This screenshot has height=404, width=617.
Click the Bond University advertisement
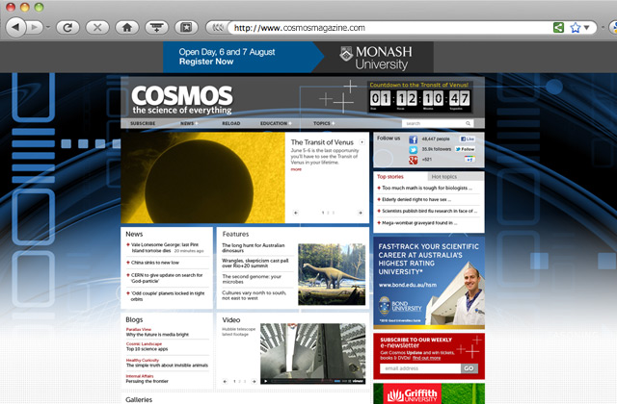pyautogui.click(x=428, y=283)
